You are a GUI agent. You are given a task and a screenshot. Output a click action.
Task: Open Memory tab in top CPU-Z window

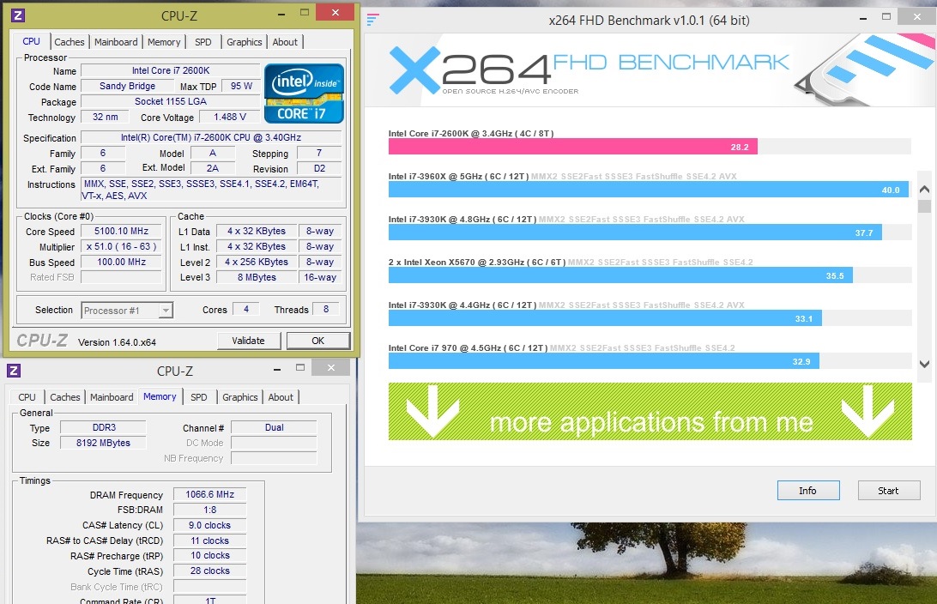tap(164, 42)
